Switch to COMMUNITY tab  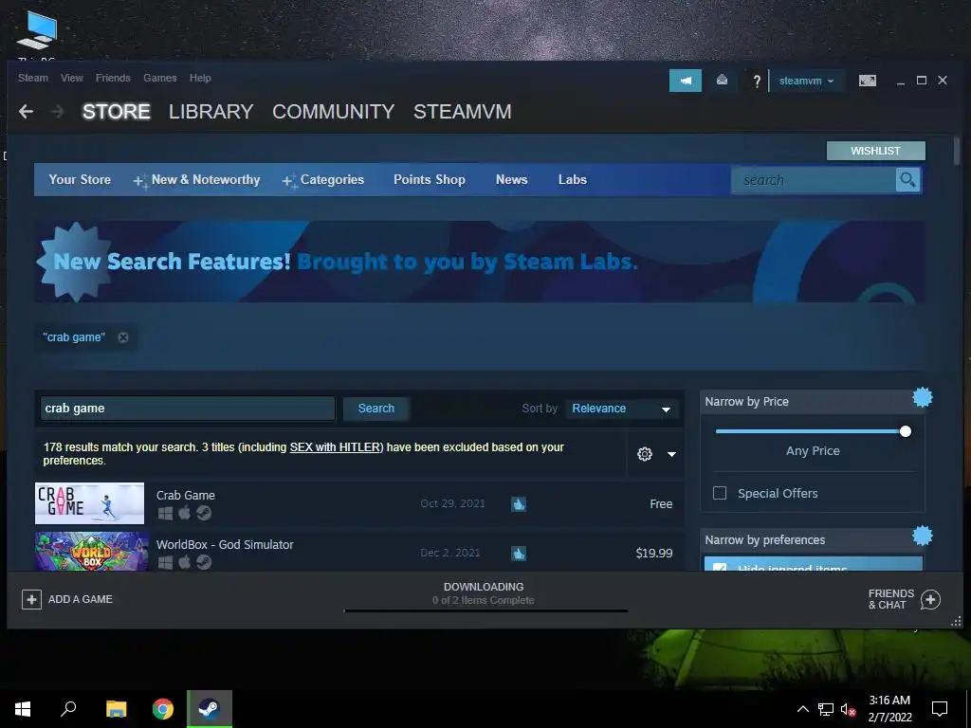click(333, 112)
